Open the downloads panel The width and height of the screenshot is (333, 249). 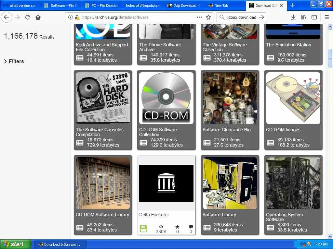[x=293, y=17]
